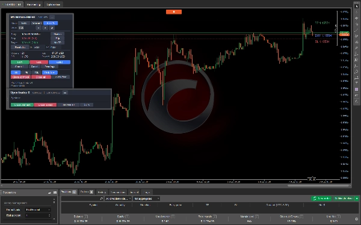The width and height of the screenshot is (361, 225).
Task: Click the minus volume button in the management panel
Action: 39,28
